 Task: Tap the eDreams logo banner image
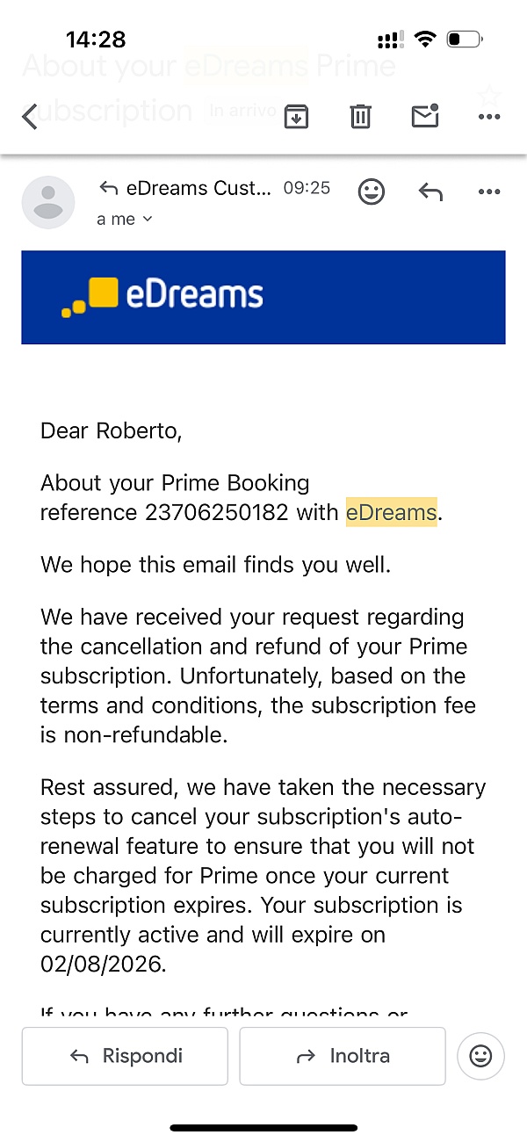point(263,297)
